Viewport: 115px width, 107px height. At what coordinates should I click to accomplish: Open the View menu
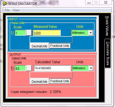16,10
